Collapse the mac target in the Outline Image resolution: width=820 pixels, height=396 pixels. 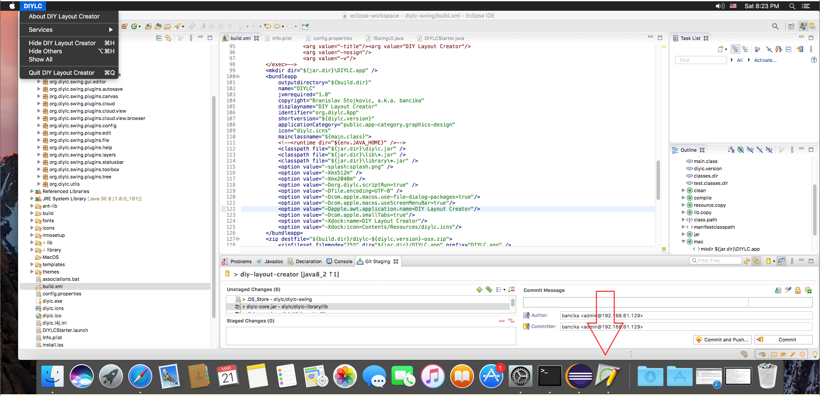point(684,242)
